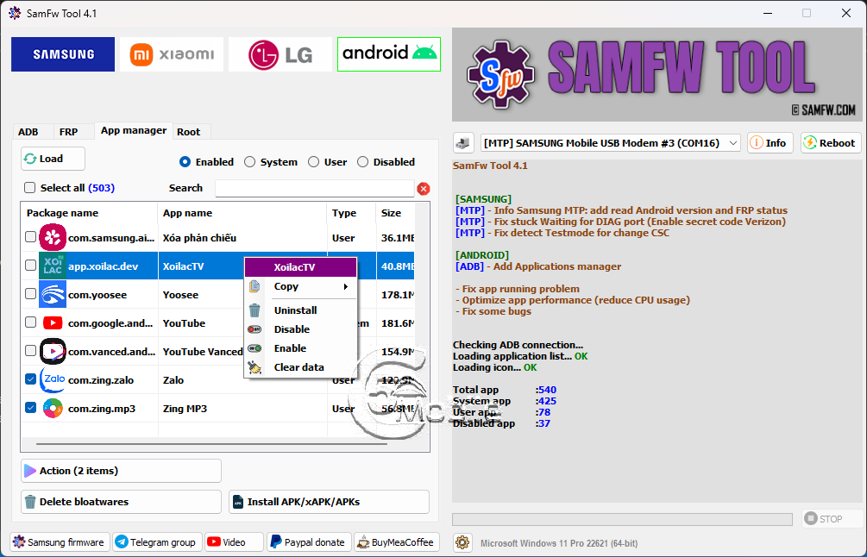Open the COM port device dropdown
Screen dimensions: 867x557
[x=611, y=143]
